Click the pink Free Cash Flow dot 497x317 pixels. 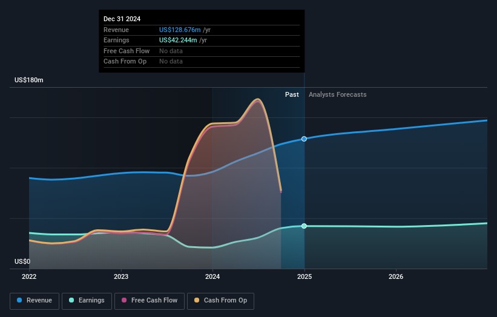click(x=125, y=301)
